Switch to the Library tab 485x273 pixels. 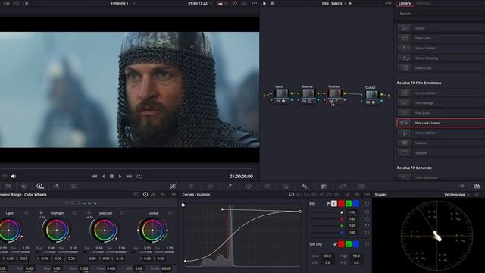click(x=404, y=3)
